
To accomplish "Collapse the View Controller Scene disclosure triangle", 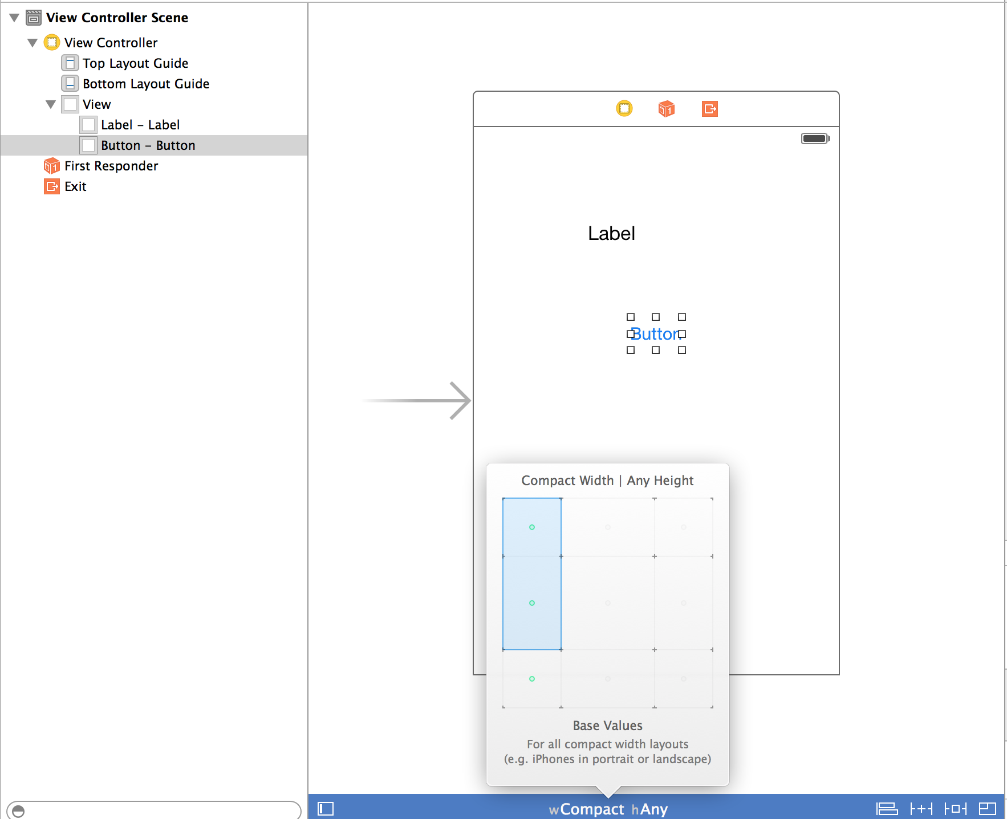I will [x=14, y=18].
